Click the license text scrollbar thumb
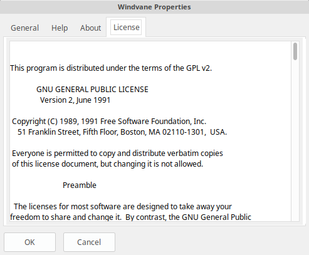The width and height of the screenshot is (309, 255). coord(295,51)
